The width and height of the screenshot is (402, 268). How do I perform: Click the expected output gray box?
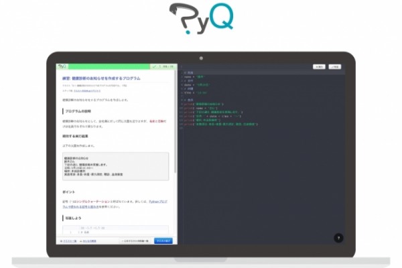tap(116, 166)
